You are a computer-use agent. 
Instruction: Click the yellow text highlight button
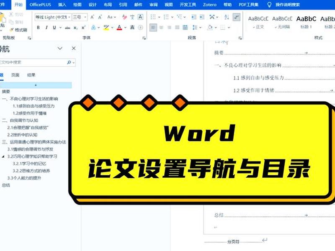[106, 28]
